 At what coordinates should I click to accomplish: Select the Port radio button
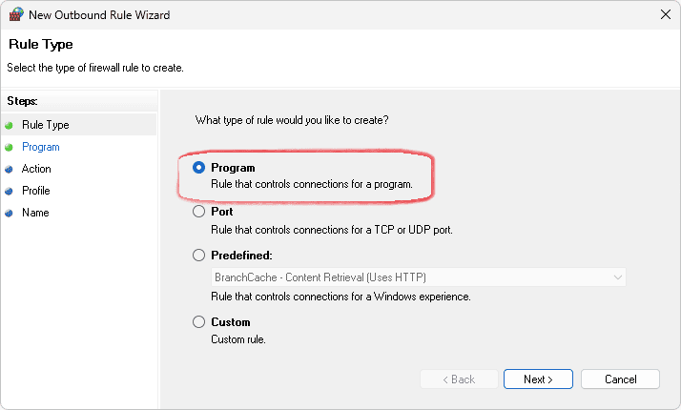[199, 212]
